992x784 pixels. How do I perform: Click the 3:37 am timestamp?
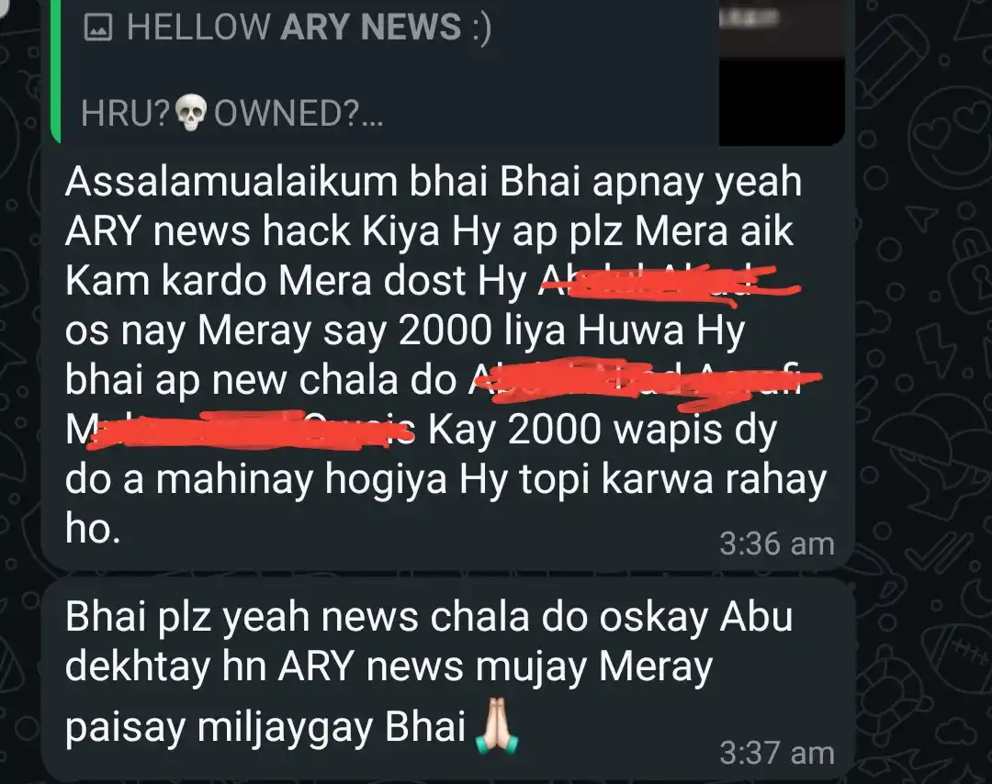click(x=777, y=753)
